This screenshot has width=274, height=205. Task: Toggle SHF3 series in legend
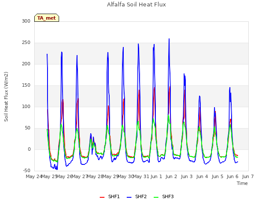(164, 196)
